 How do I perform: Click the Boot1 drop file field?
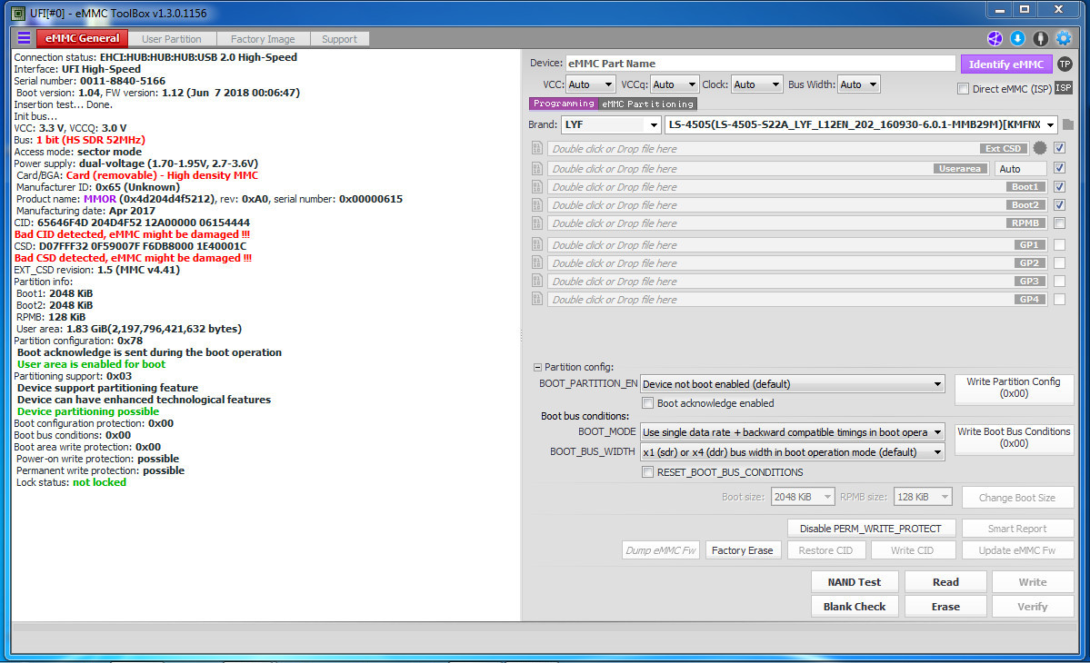(796, 187)
